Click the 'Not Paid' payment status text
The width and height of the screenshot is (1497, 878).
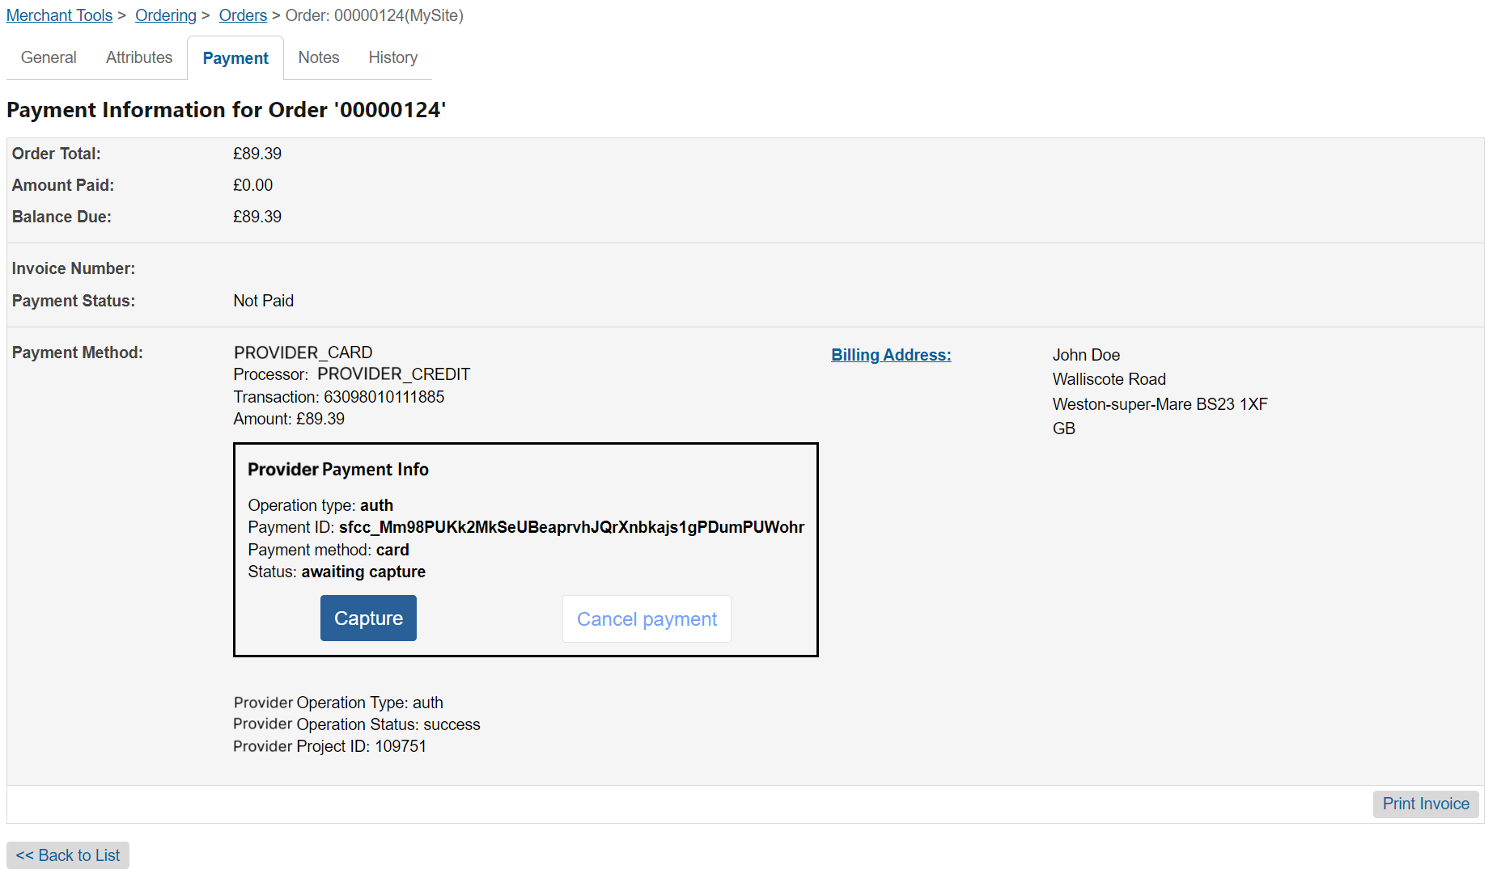(x=264, y=301)
